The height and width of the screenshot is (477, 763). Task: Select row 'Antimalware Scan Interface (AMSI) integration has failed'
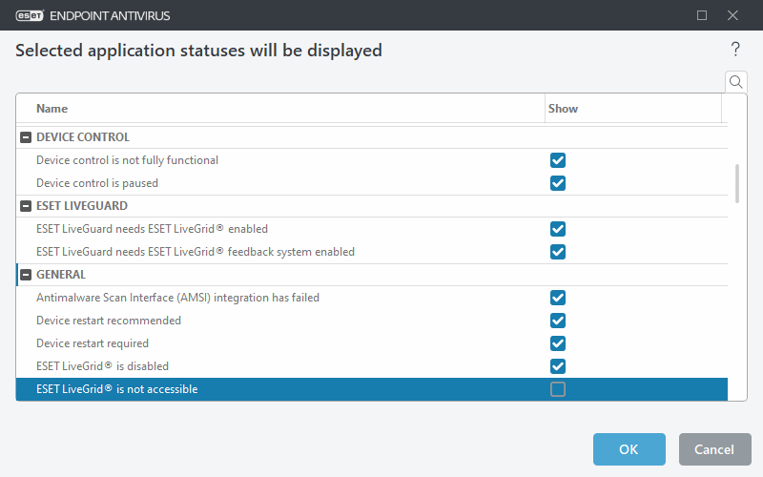(372, 298)
